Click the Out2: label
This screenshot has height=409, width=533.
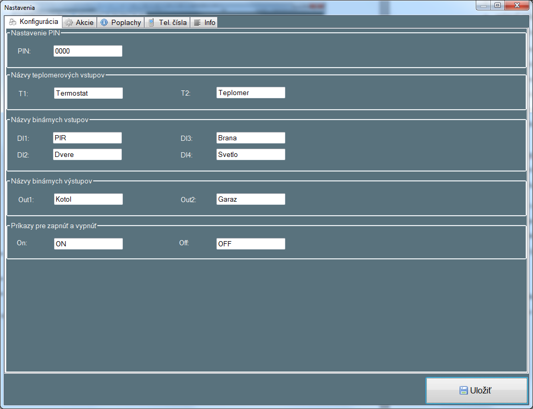pos(188,200)
